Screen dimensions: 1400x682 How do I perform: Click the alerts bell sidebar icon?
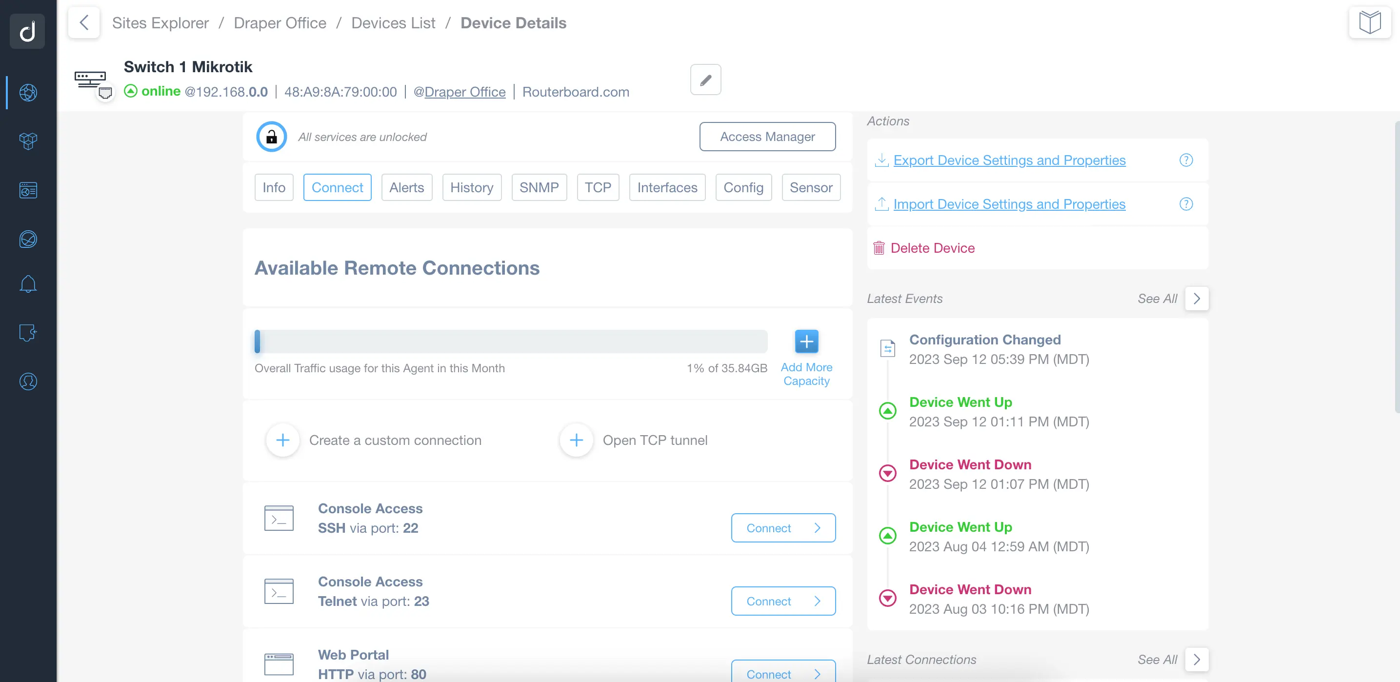click(27, 285)
